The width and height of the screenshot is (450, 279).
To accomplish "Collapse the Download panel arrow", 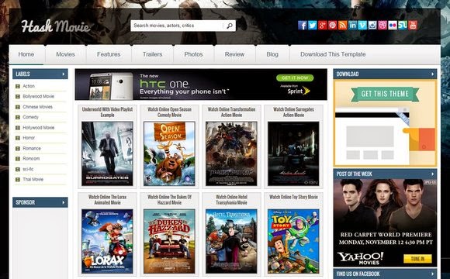I will (432, 74).
